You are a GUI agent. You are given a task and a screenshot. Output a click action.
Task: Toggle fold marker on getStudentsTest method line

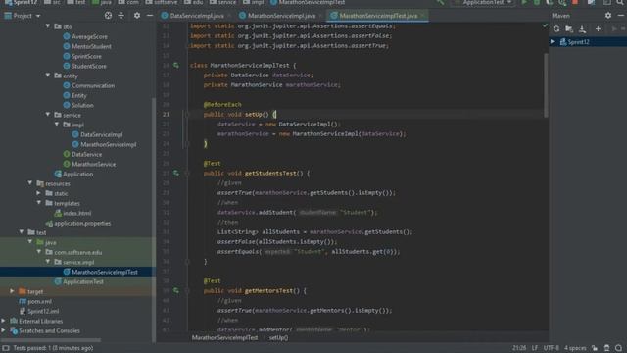click(187, 174)
